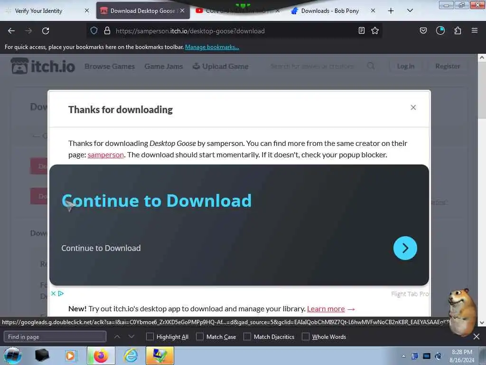
Task: List all tabs with the dropdown chevron
Action: [410, 11]
